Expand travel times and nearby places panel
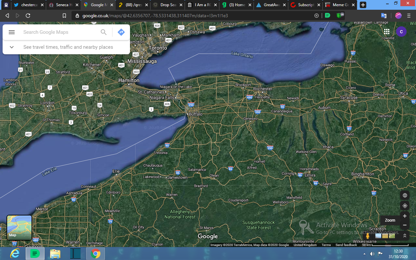 coord(66,47)
